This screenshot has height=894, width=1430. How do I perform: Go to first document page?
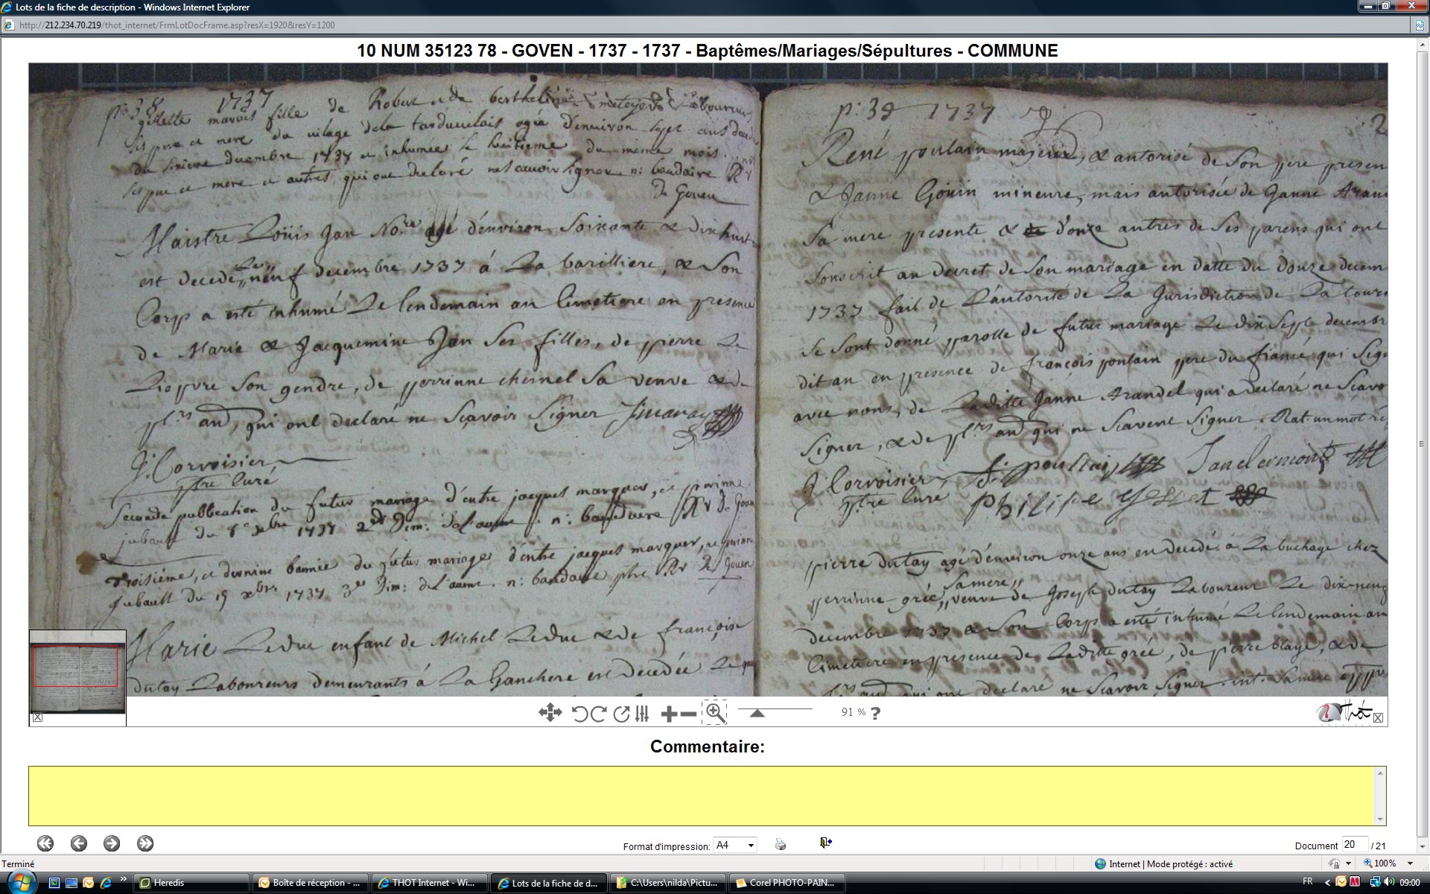point(45,843)
